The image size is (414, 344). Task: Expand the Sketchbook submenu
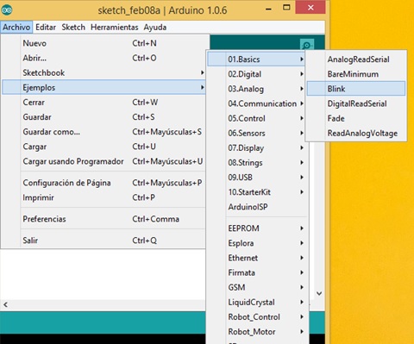(103, 72)
